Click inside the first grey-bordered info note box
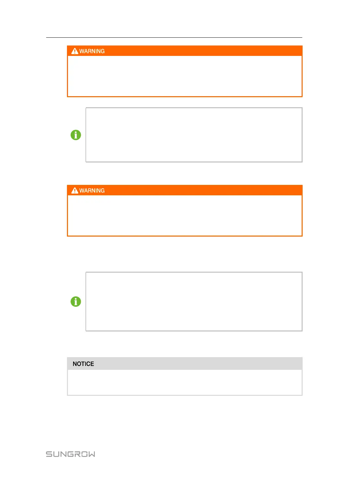The height and width of the screenshot is (479, 339). click(194, 135)
